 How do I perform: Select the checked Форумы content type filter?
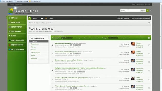point(38,41)
